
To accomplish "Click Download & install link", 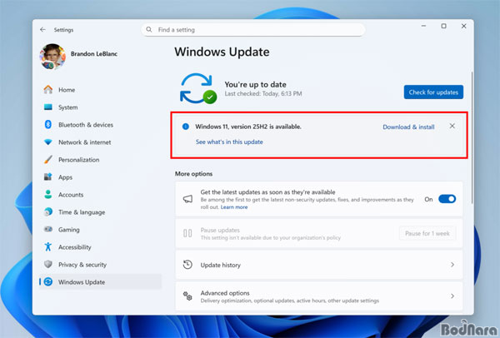I will 408,127.
